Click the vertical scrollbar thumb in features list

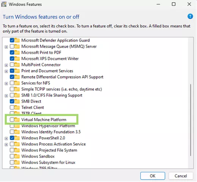pyautogui.click(x=191, y=120)
